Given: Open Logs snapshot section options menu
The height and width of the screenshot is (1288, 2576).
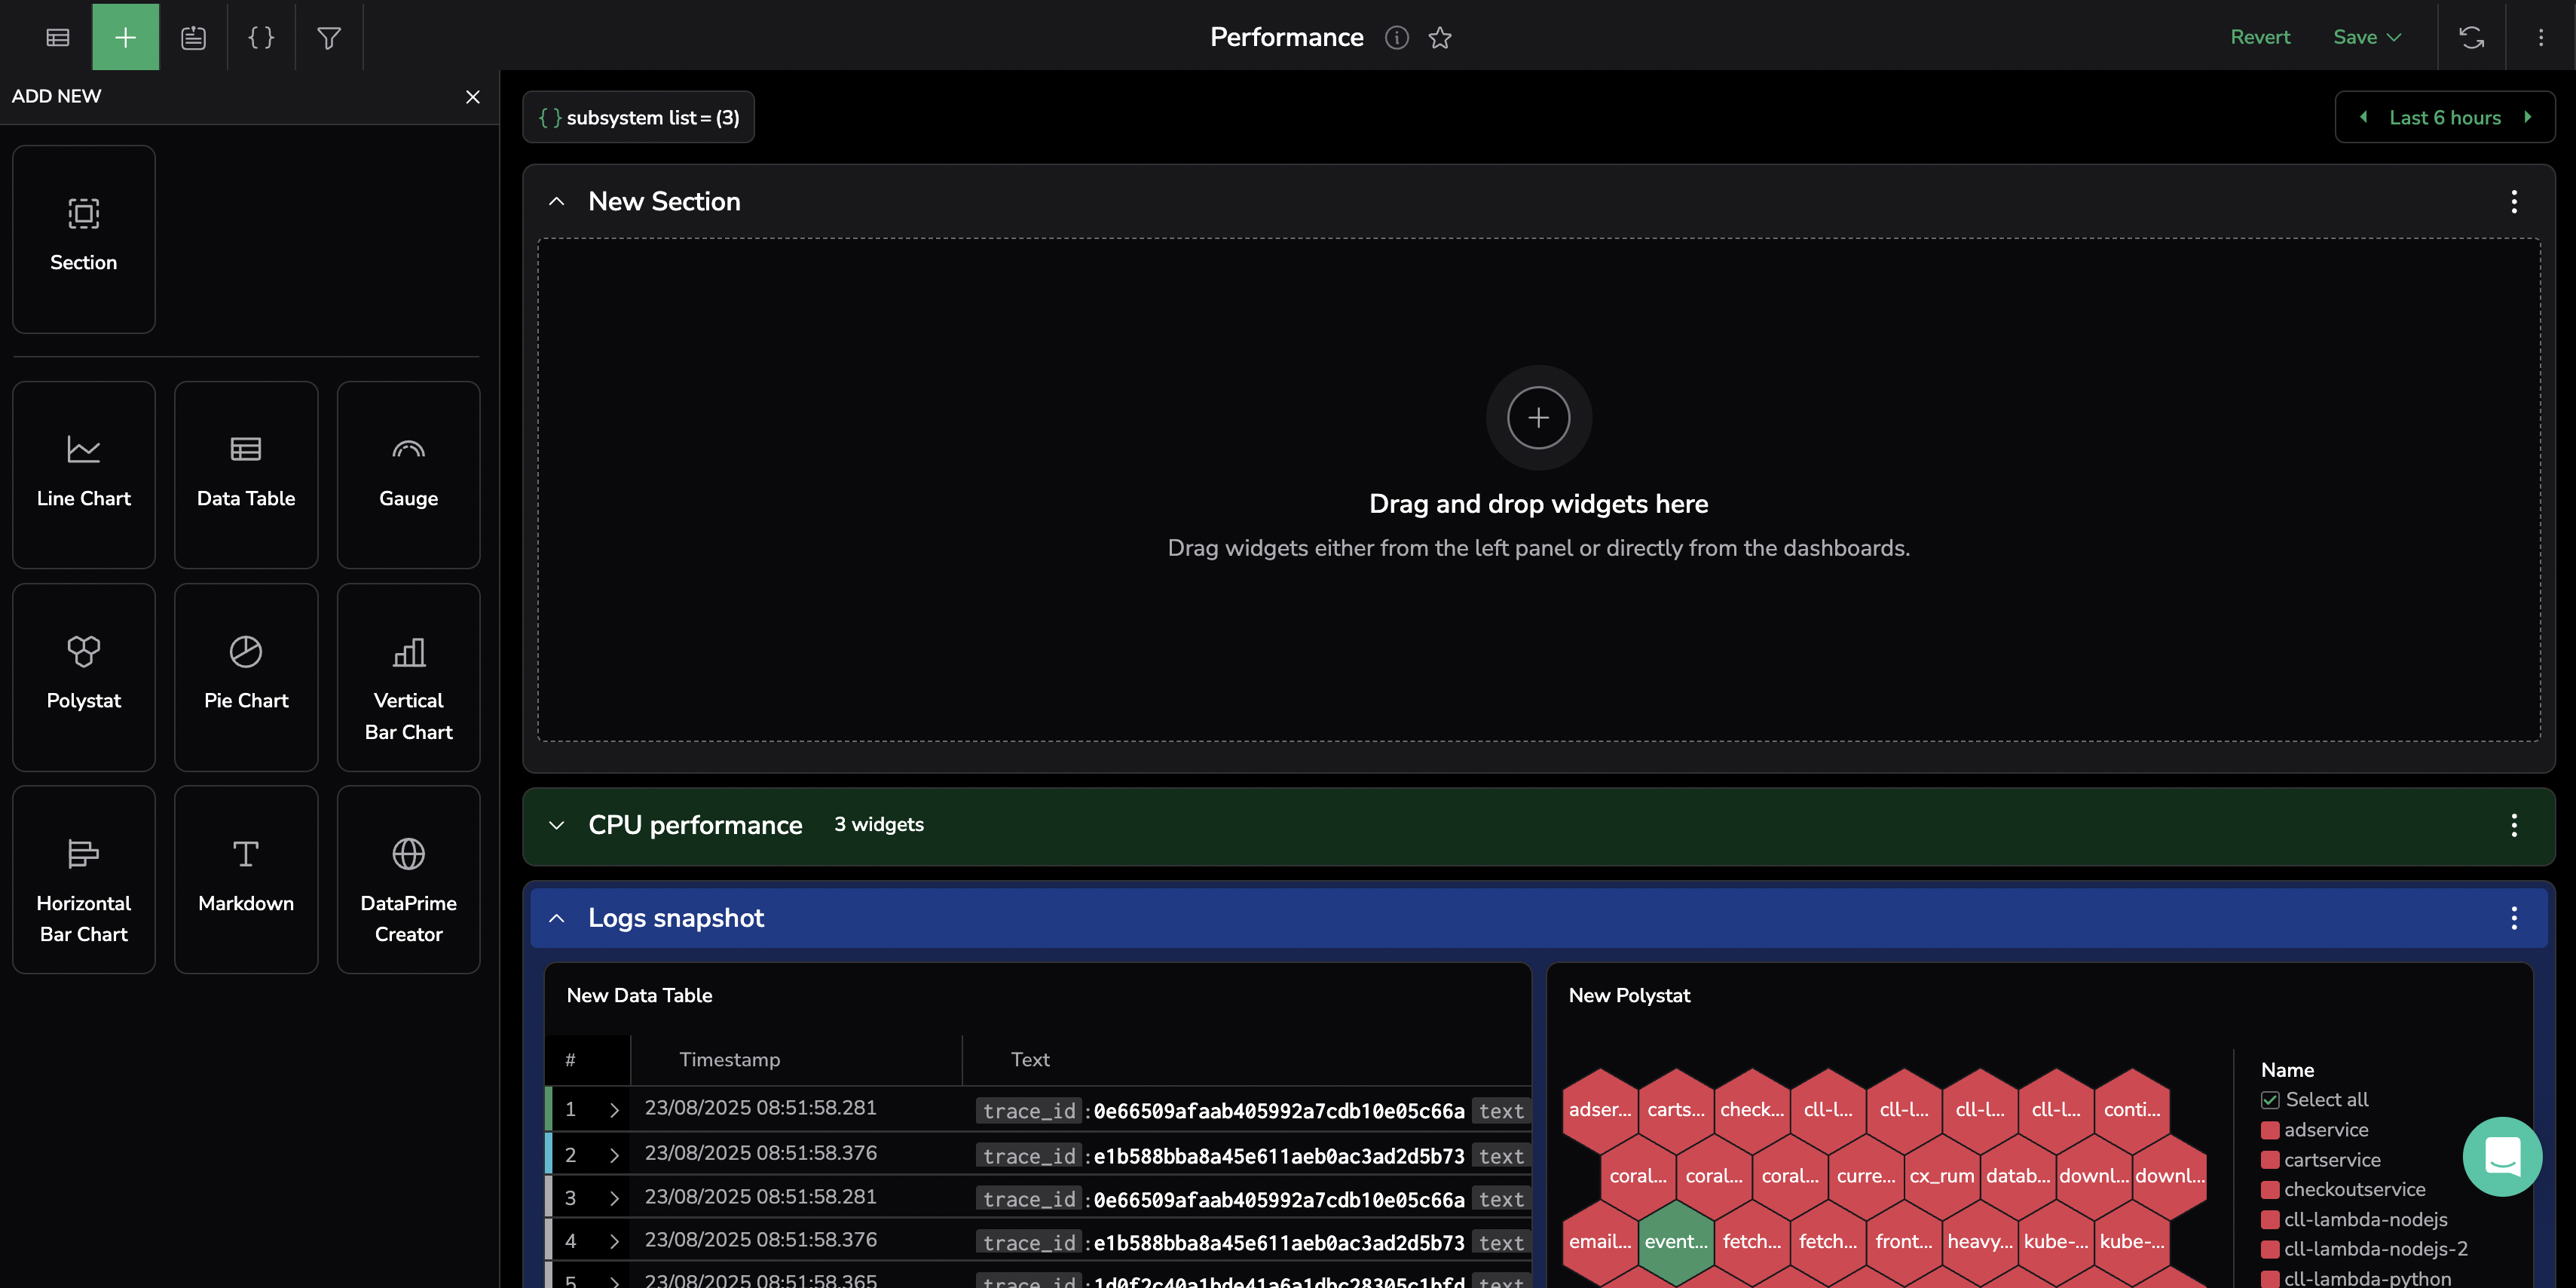Looking at the screenshot, I should pyautogui.click(x=2513, y=918).
